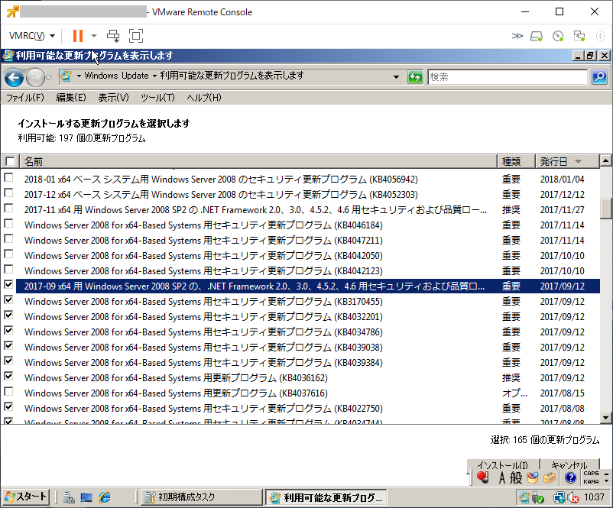Screen dimensions: 613x508
Task: Open the ファイル(F) menu
Action: tap(25, 97)
